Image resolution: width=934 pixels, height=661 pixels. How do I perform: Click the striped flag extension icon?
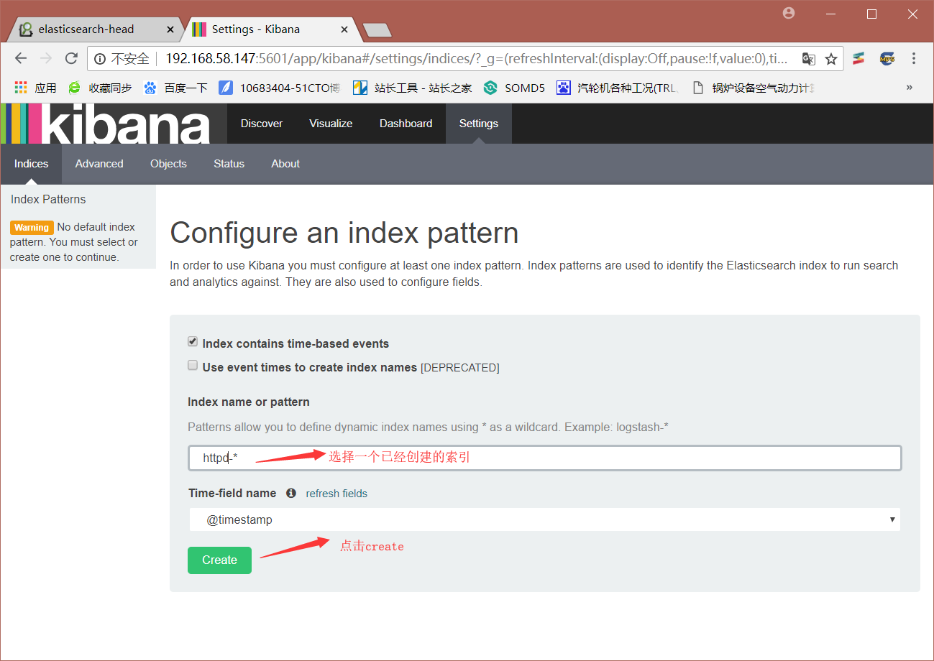click(859, 59)
